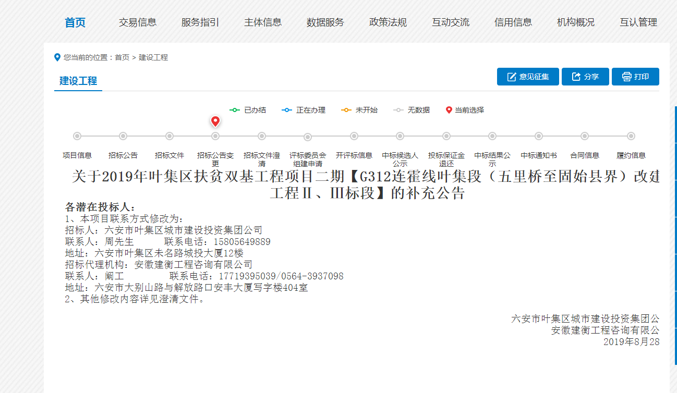Select the 招标文件 timeline node
The image size is (677, 393).
(170, 136)
